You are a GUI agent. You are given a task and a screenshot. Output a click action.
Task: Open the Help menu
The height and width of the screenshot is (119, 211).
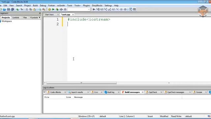click(x=116, y=6)
